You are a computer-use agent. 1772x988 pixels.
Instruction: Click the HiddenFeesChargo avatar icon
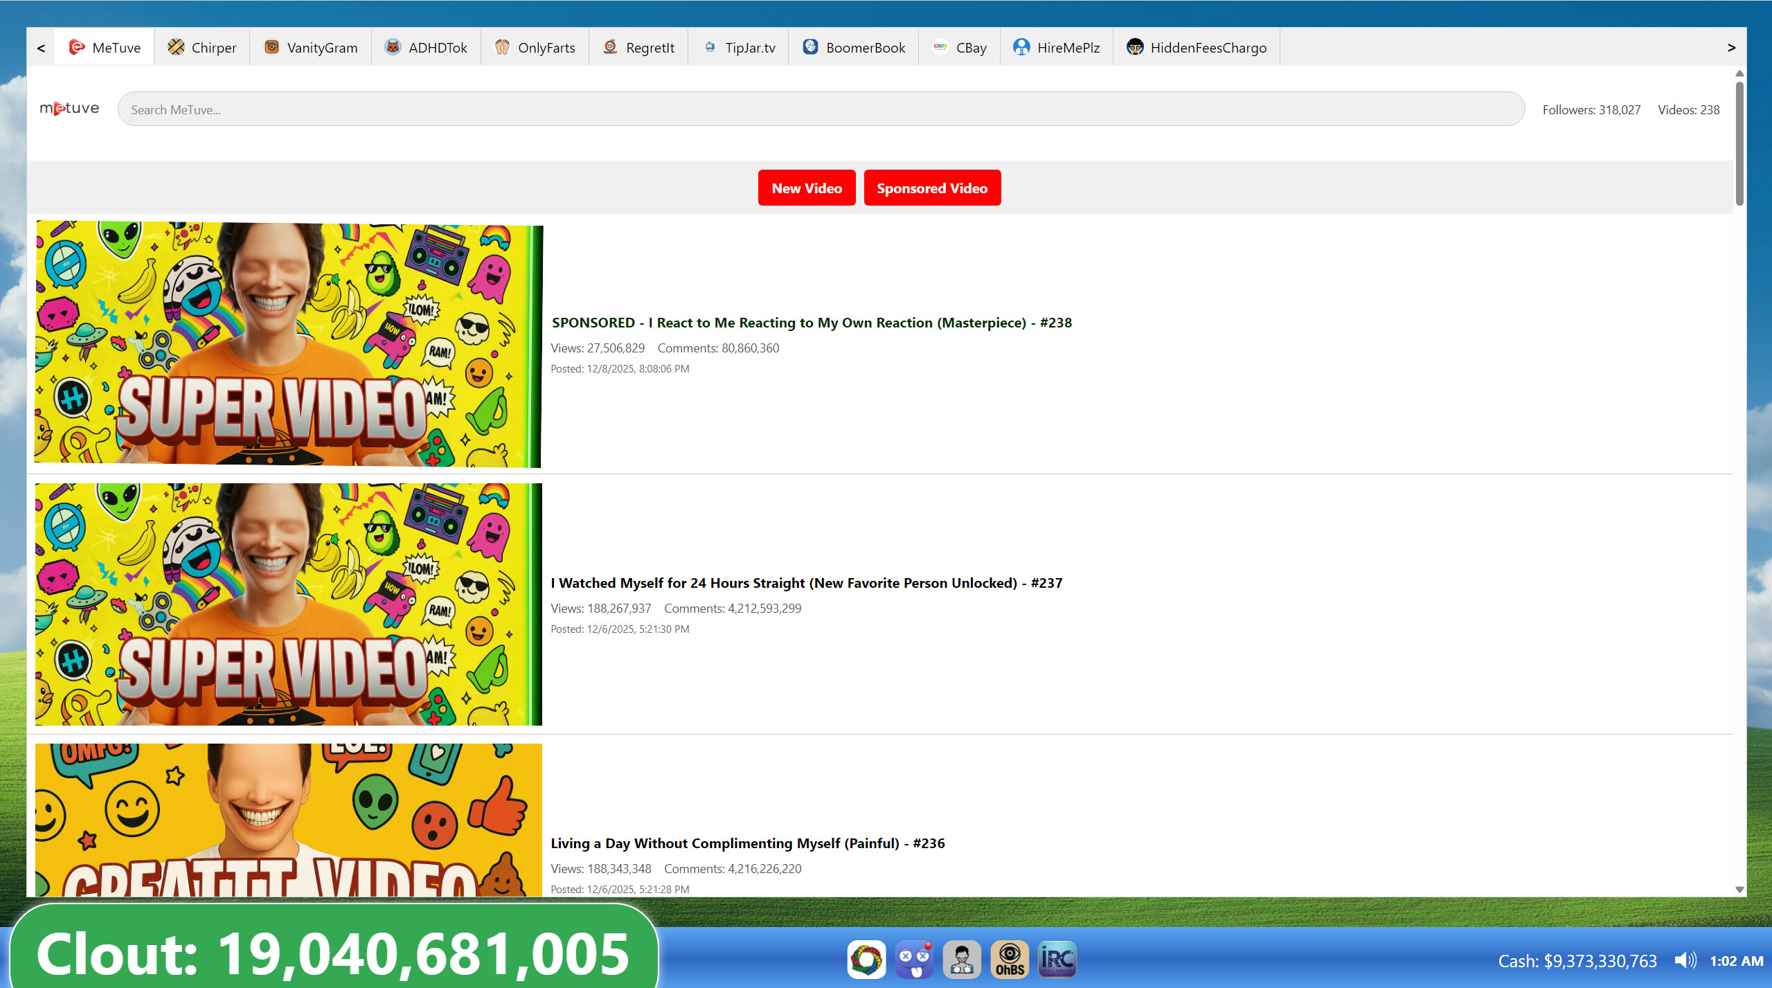pyautogui.click(x=1136, y=47)
